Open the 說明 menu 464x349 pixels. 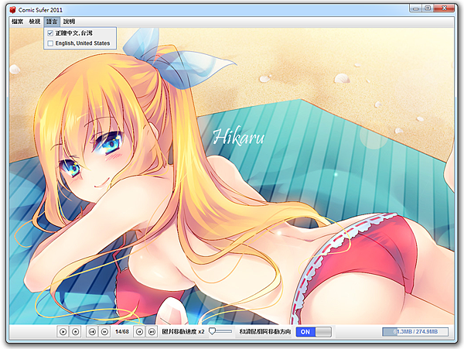(69, 22)
